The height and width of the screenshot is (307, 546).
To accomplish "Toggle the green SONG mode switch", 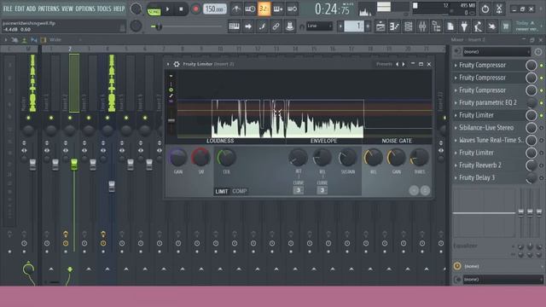I will 154,11.
